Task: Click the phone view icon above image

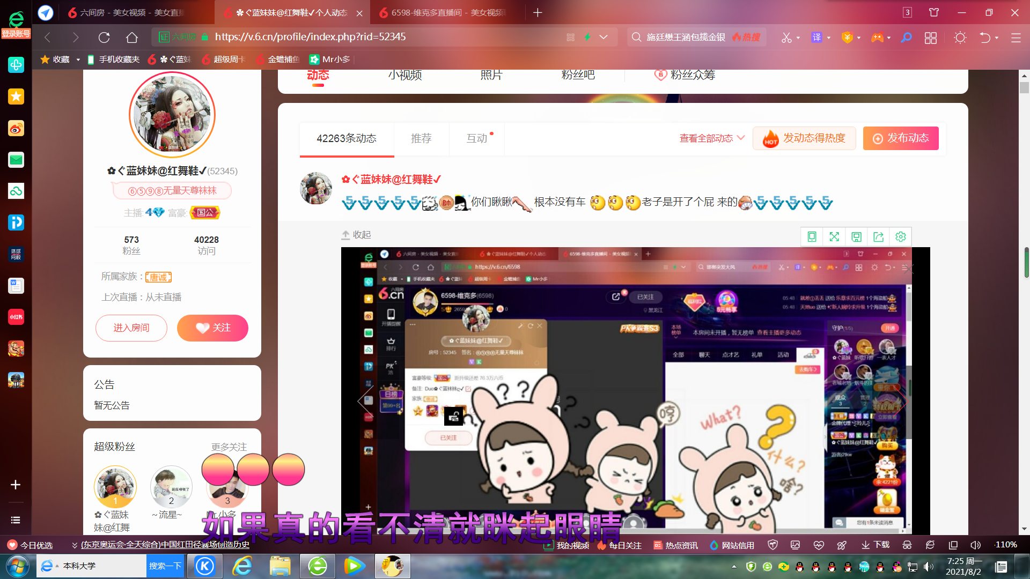Action: 812,236
